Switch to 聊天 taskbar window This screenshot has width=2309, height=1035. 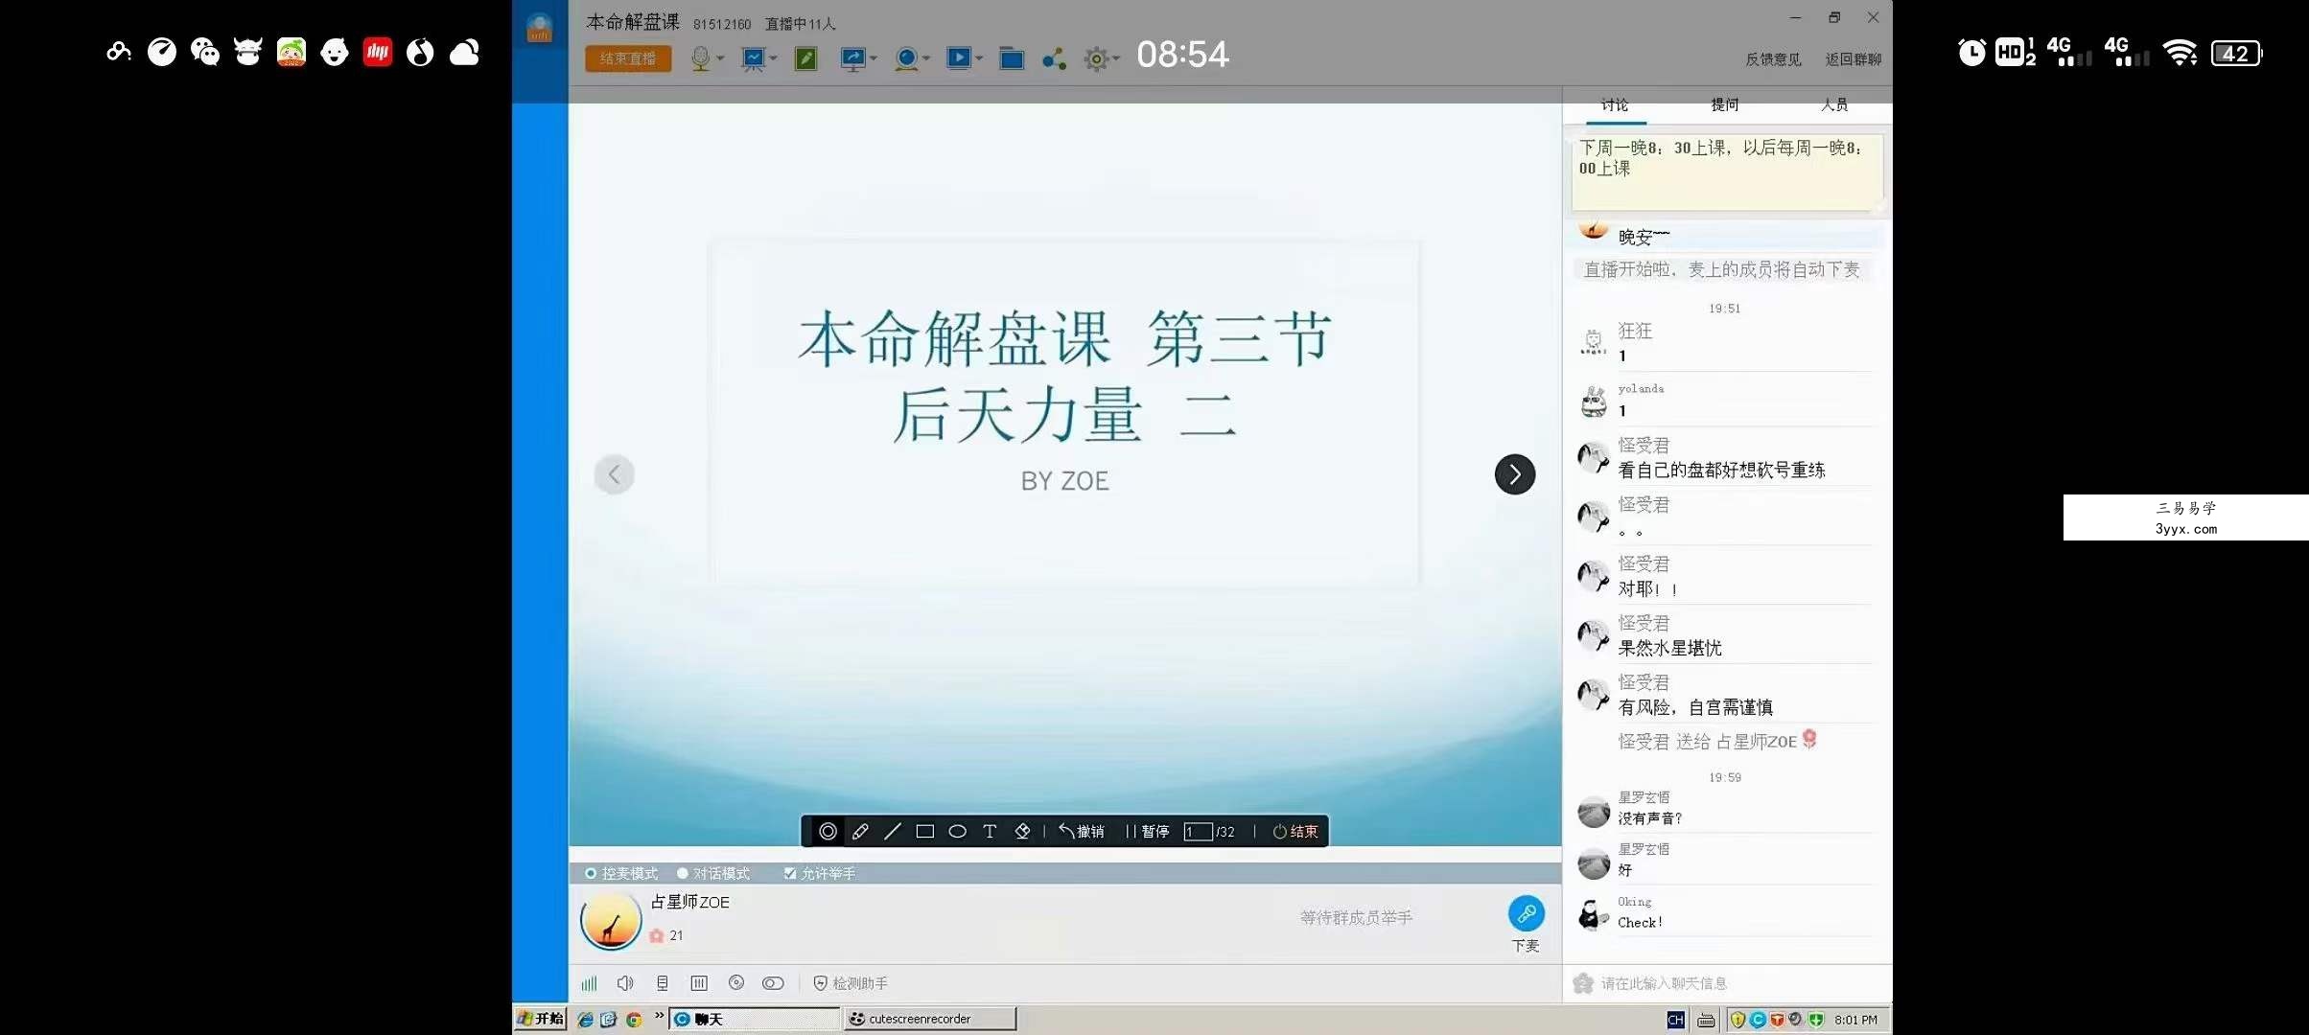point(754,1019)
